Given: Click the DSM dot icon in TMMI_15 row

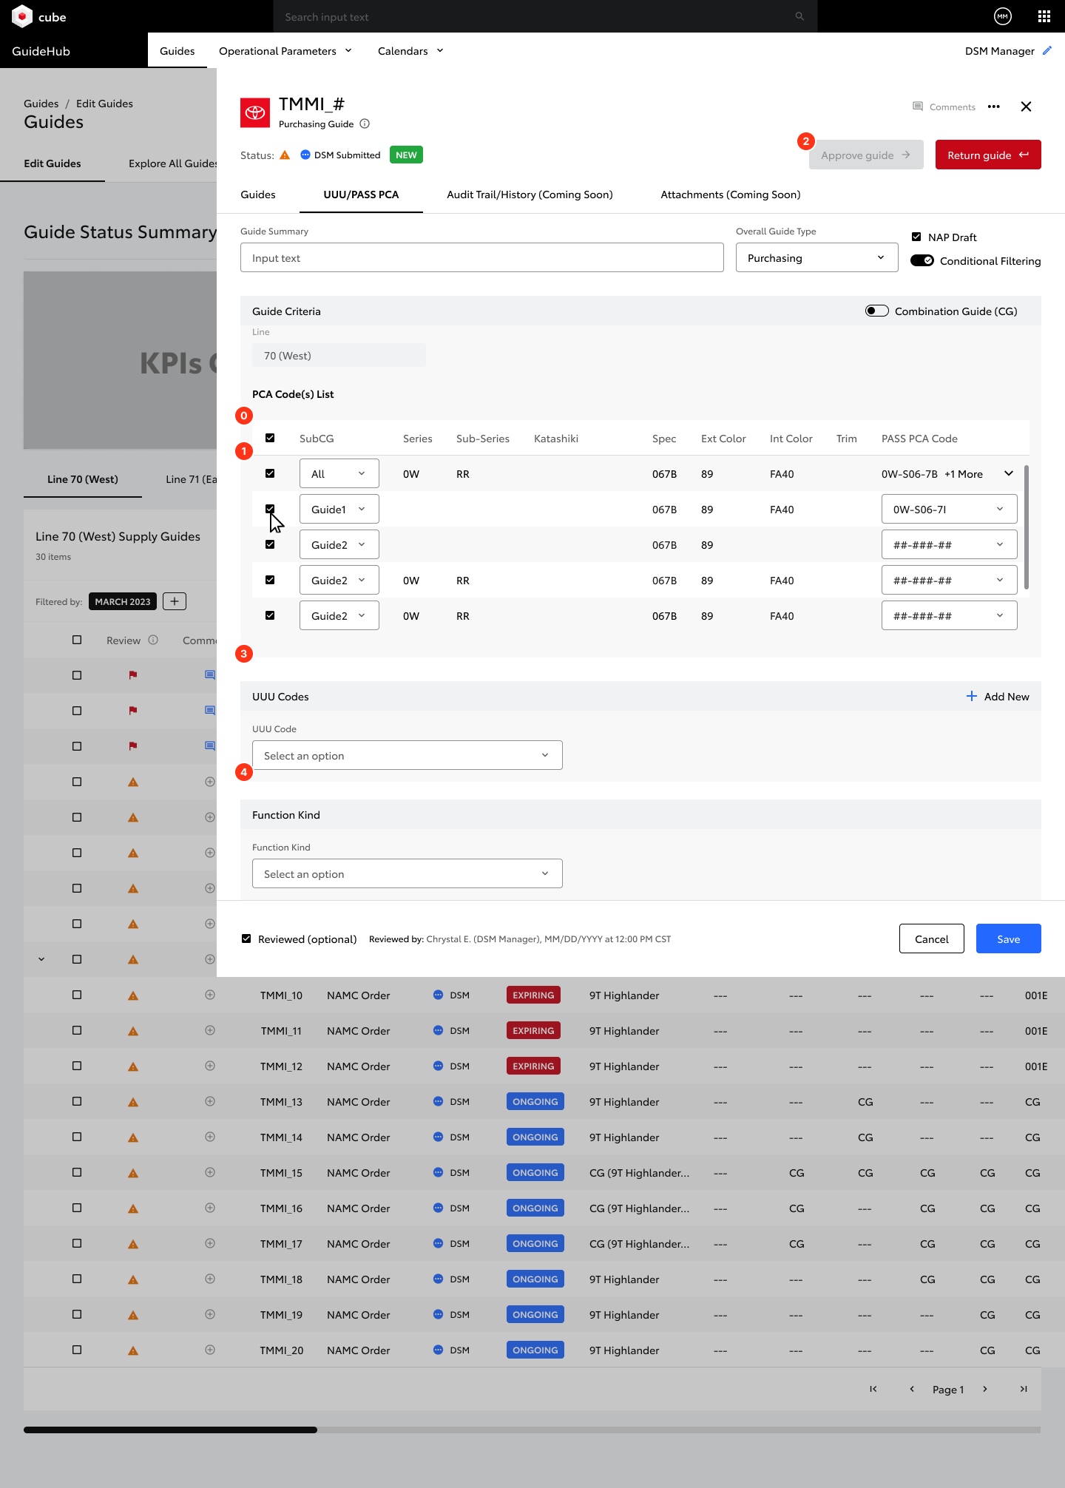Looking at the screenshot, I should (438, 1172).
